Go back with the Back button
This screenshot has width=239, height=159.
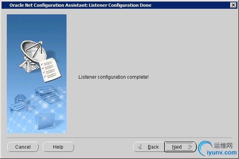149,147
